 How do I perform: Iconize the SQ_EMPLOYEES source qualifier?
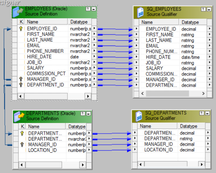(209, 9)
